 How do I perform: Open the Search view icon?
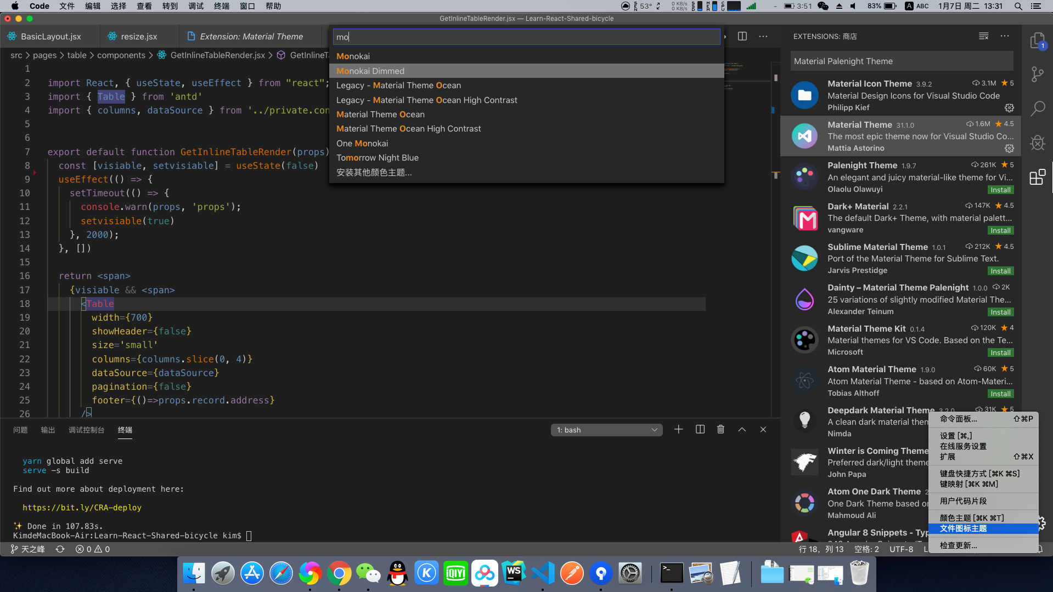(x=1037, y=108)
